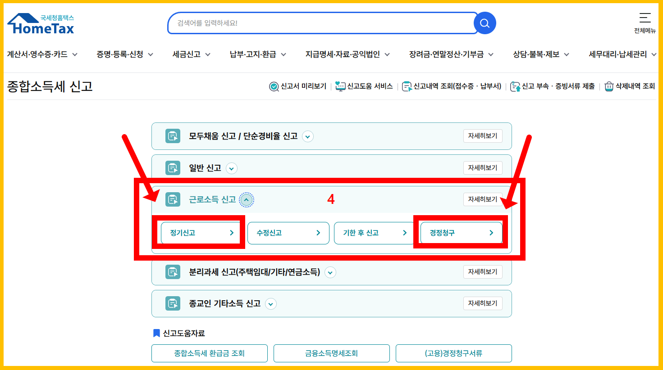This screenshot has height=370, width=663.
Task: Select the 신고서 미리보기 checkmark icon
Action: (x=274, y=86)
